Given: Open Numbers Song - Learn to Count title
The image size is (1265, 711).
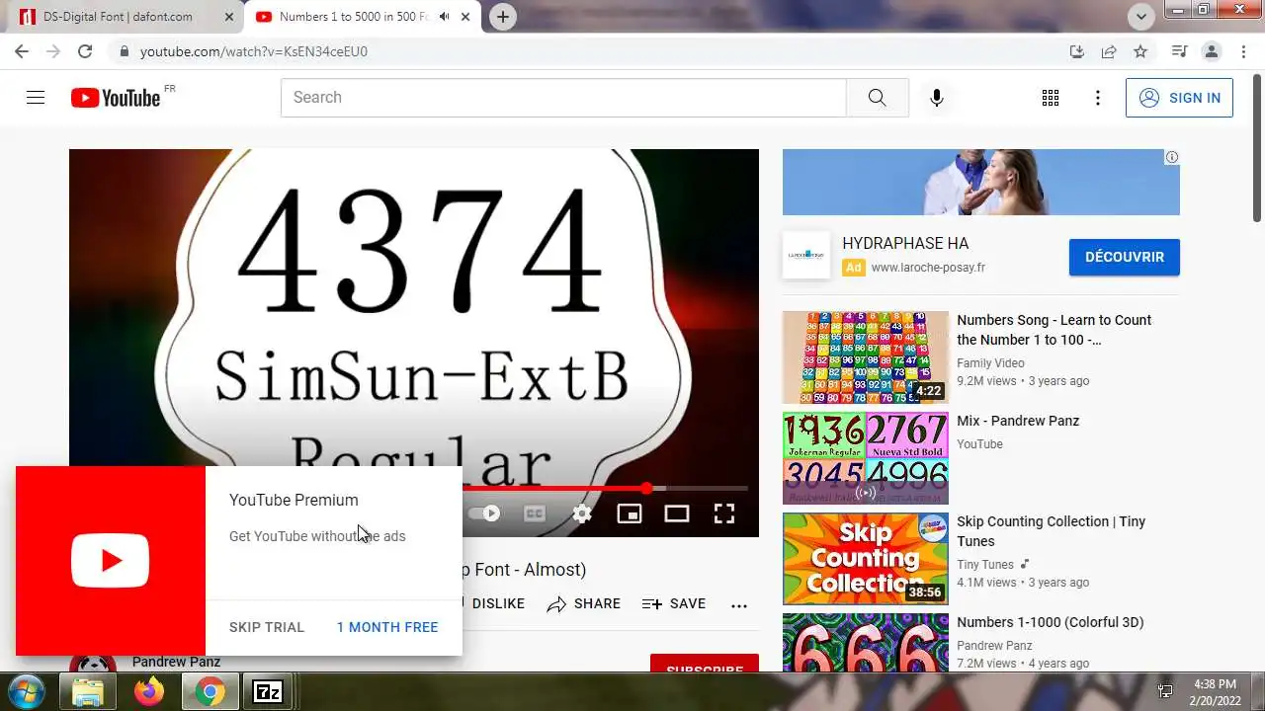Looking at the screenshot, I should pyautogui.click(x=1054, y=330).
